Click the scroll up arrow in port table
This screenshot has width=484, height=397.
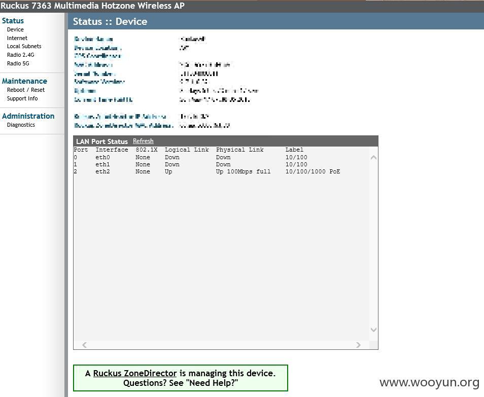point(373,158)
